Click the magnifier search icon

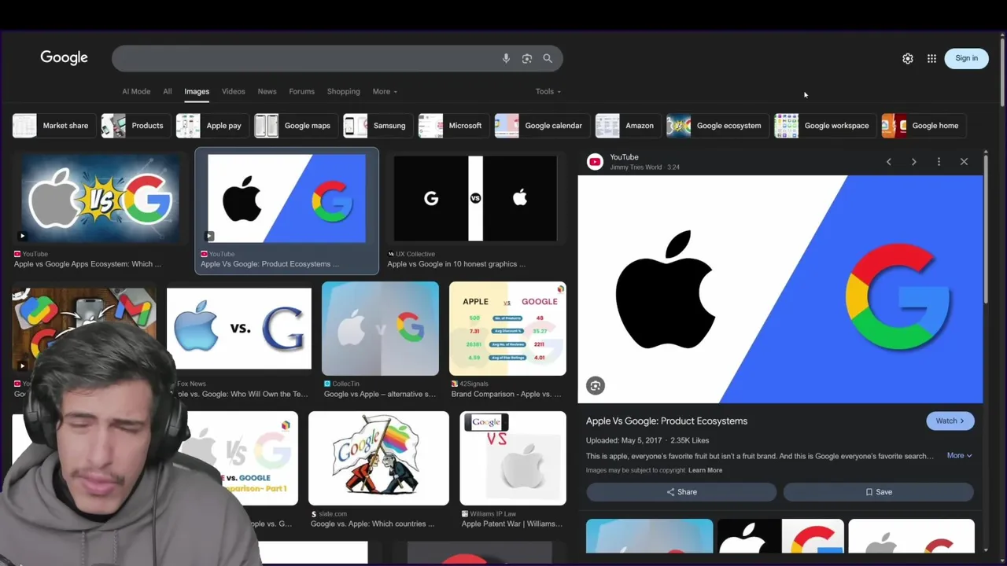point(548,58)
